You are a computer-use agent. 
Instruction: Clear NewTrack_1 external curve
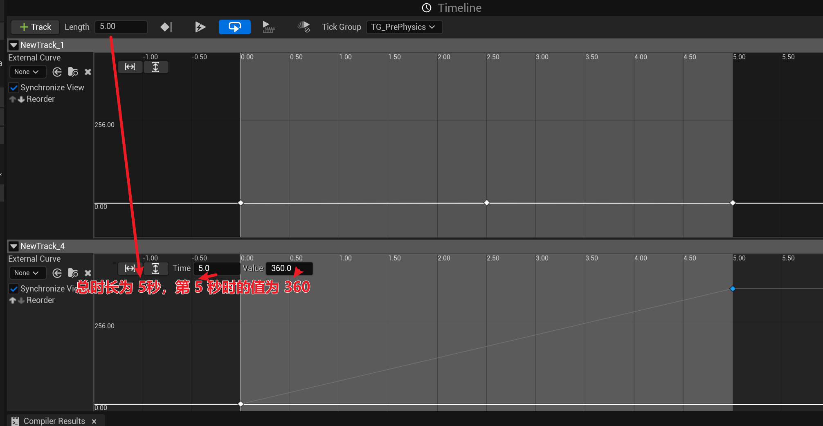click(x=88, y=72)
